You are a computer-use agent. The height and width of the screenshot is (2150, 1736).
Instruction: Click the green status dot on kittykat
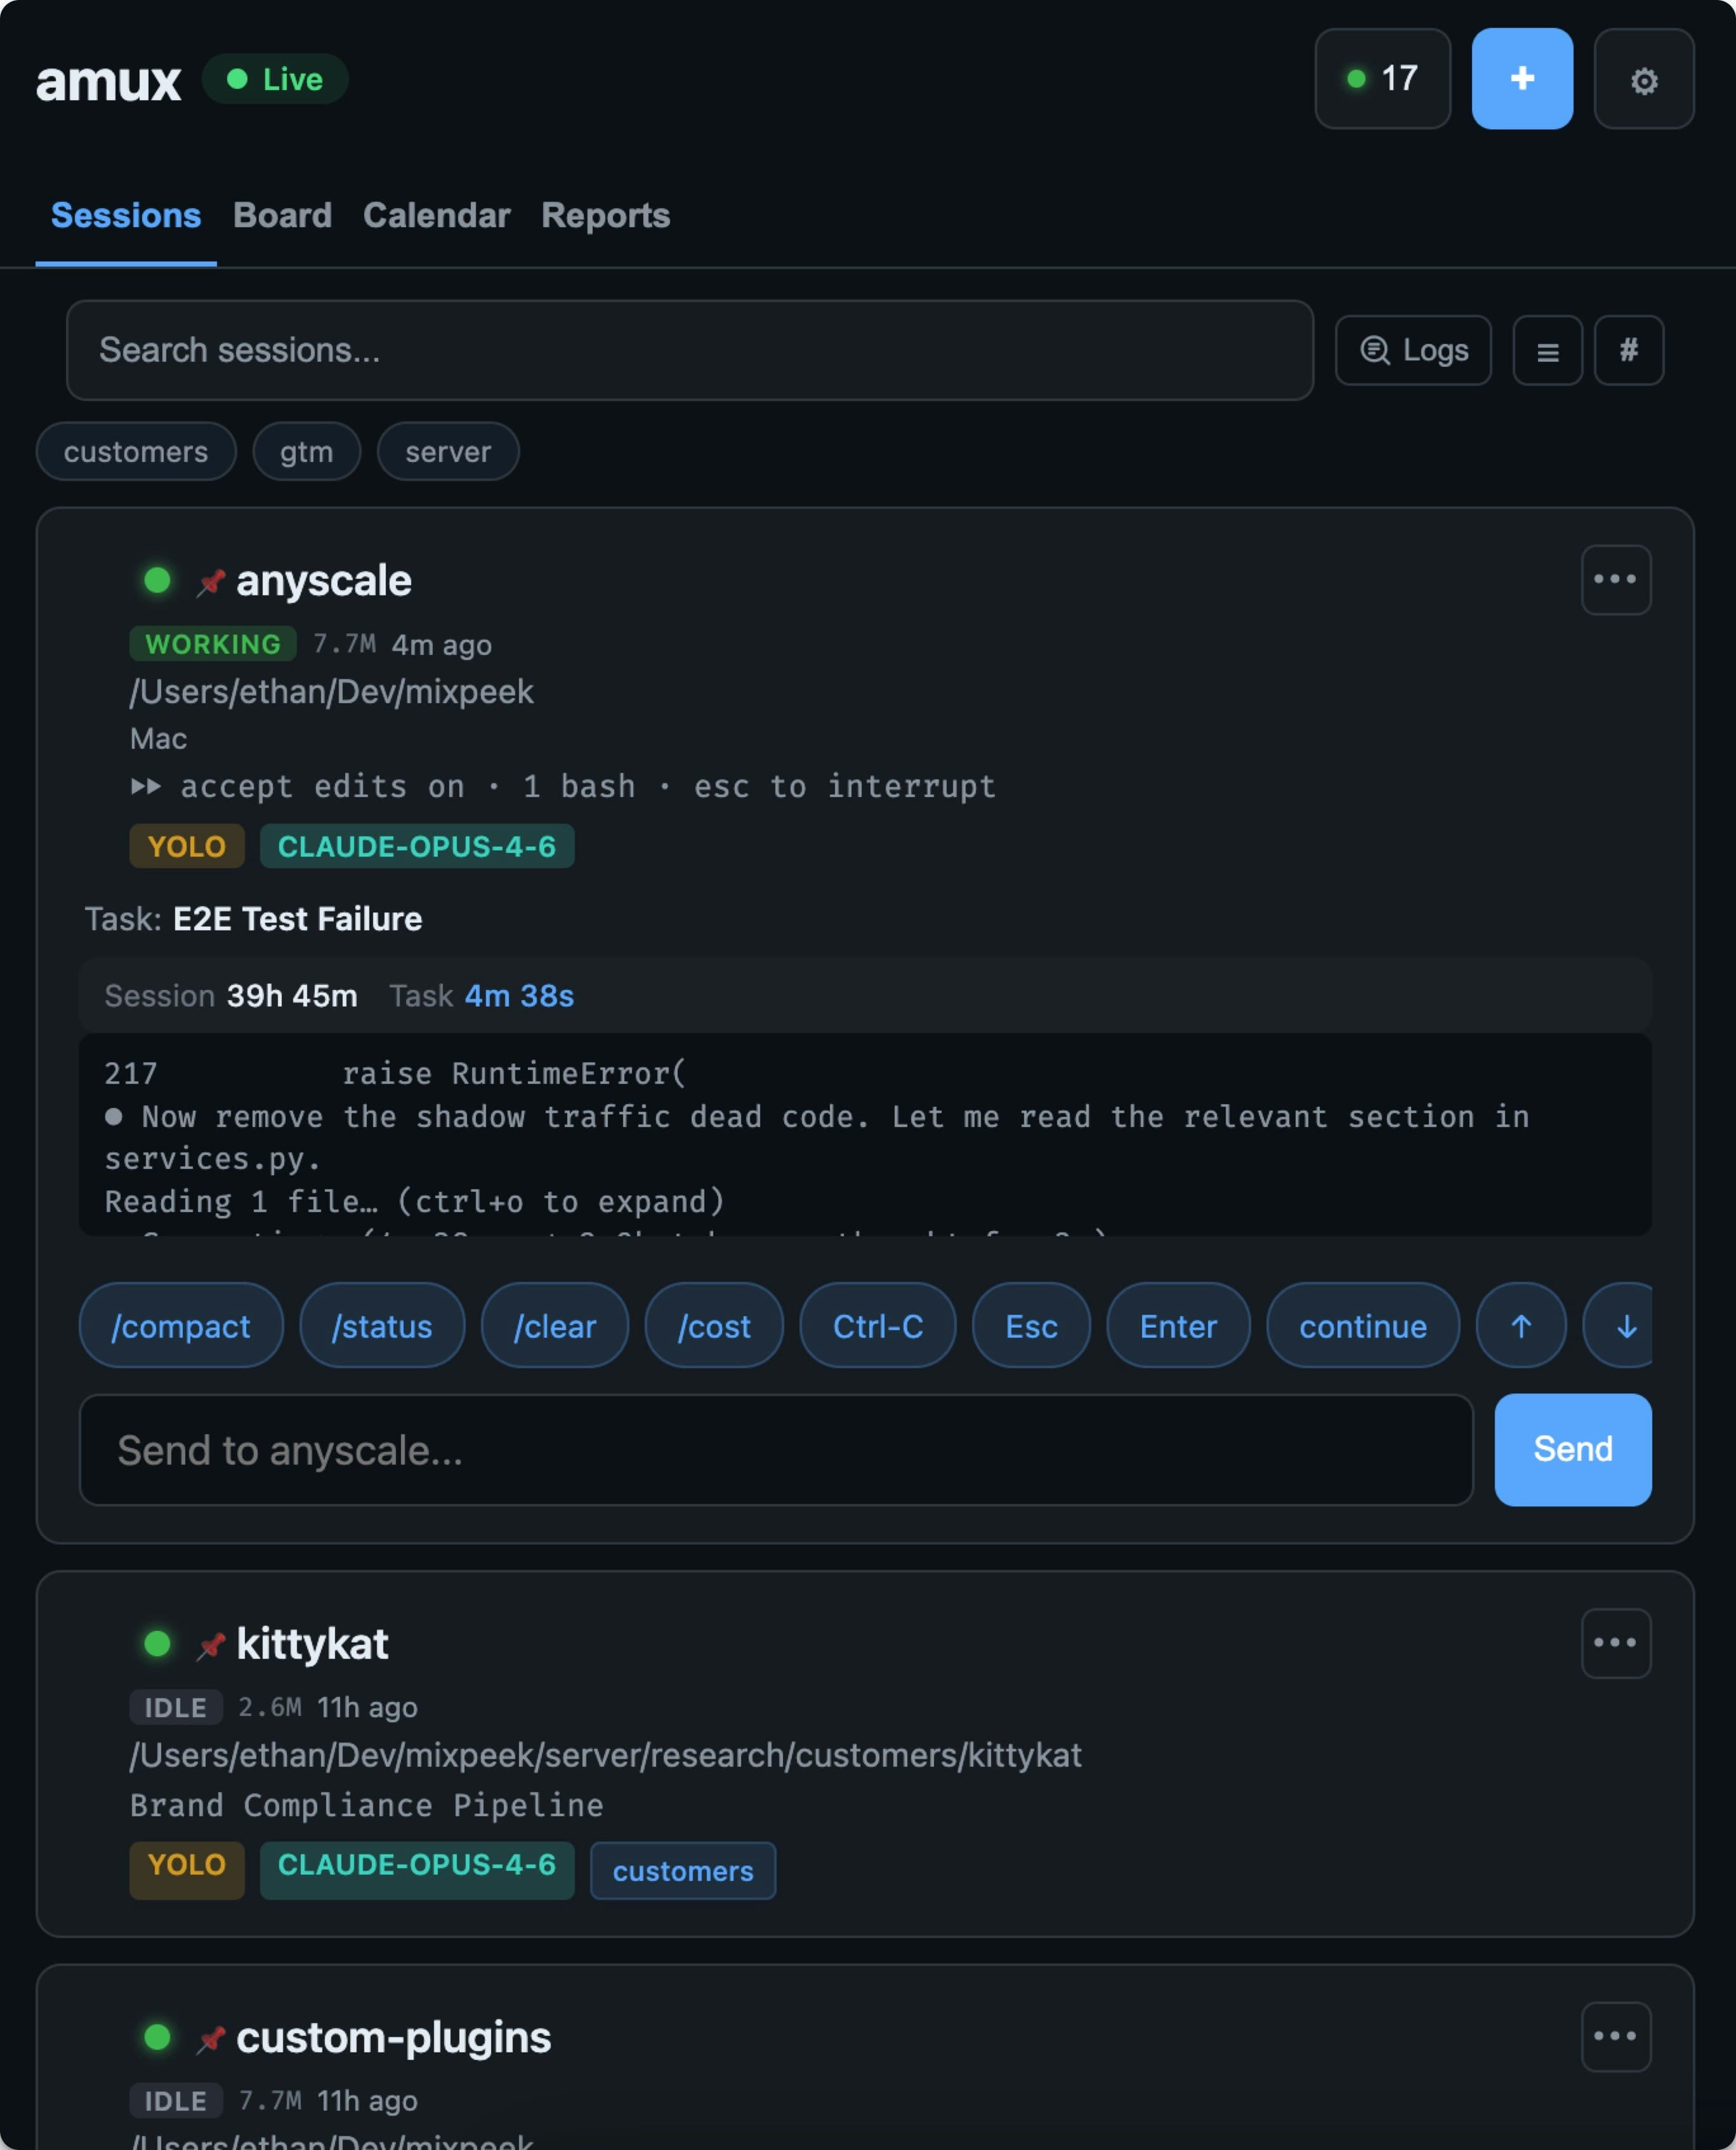point(157,1643)
